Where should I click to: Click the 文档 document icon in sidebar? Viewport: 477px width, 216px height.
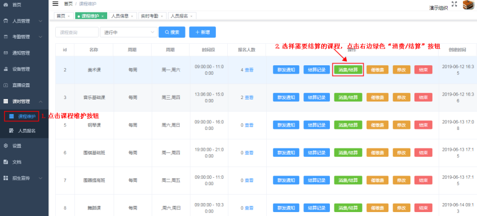[6, 162]
